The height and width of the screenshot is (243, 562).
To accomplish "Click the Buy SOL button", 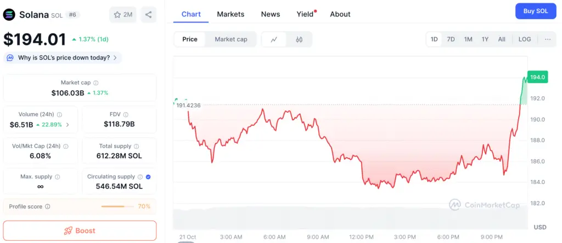I will (536, 11).
